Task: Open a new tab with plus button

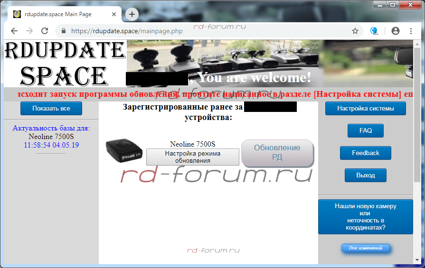Action: click(132, 14)
